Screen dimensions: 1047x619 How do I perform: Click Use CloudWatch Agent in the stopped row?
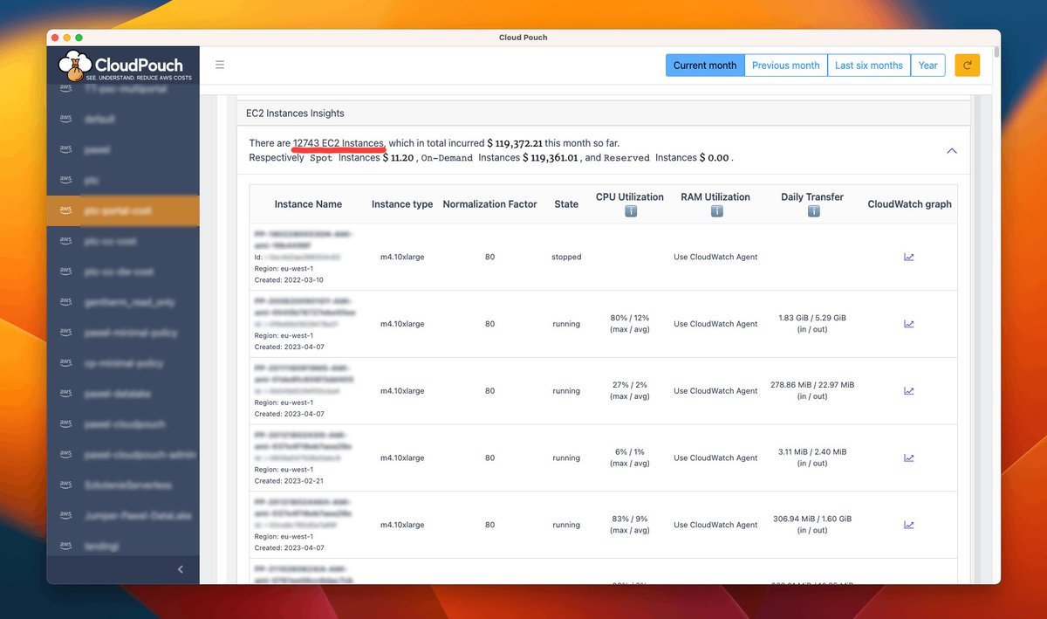715,257
